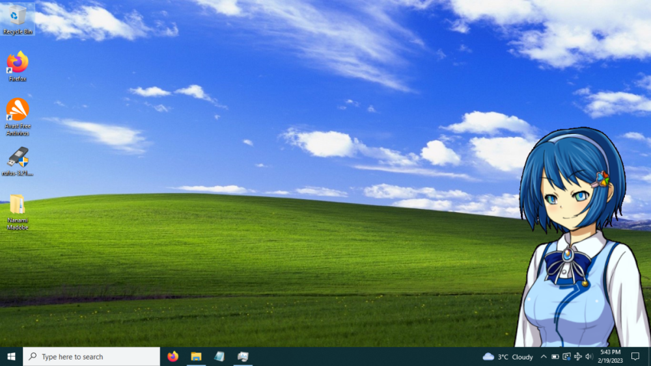Open File Explorer from the taskbar
Image resolution: width=651 pixels, height=366 pixels.
click(x=196, y=356)
